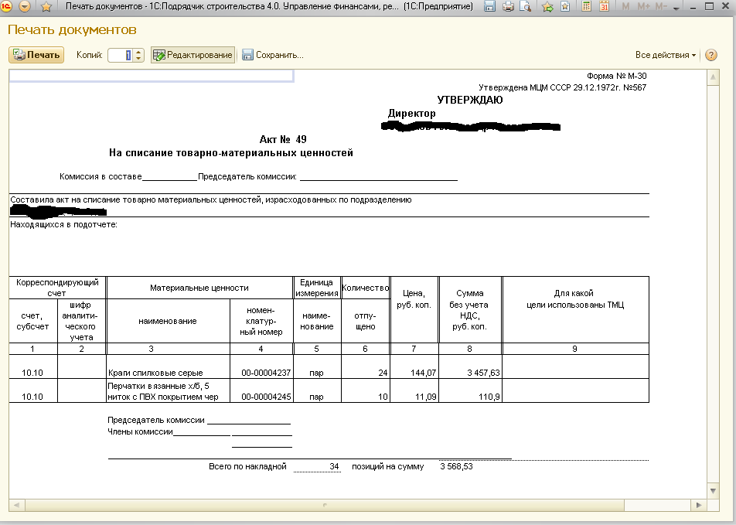Expand the title bar tools dropdown arrow
The width and height of the screenshot is (736, 525).
click(x=676, y=9)
